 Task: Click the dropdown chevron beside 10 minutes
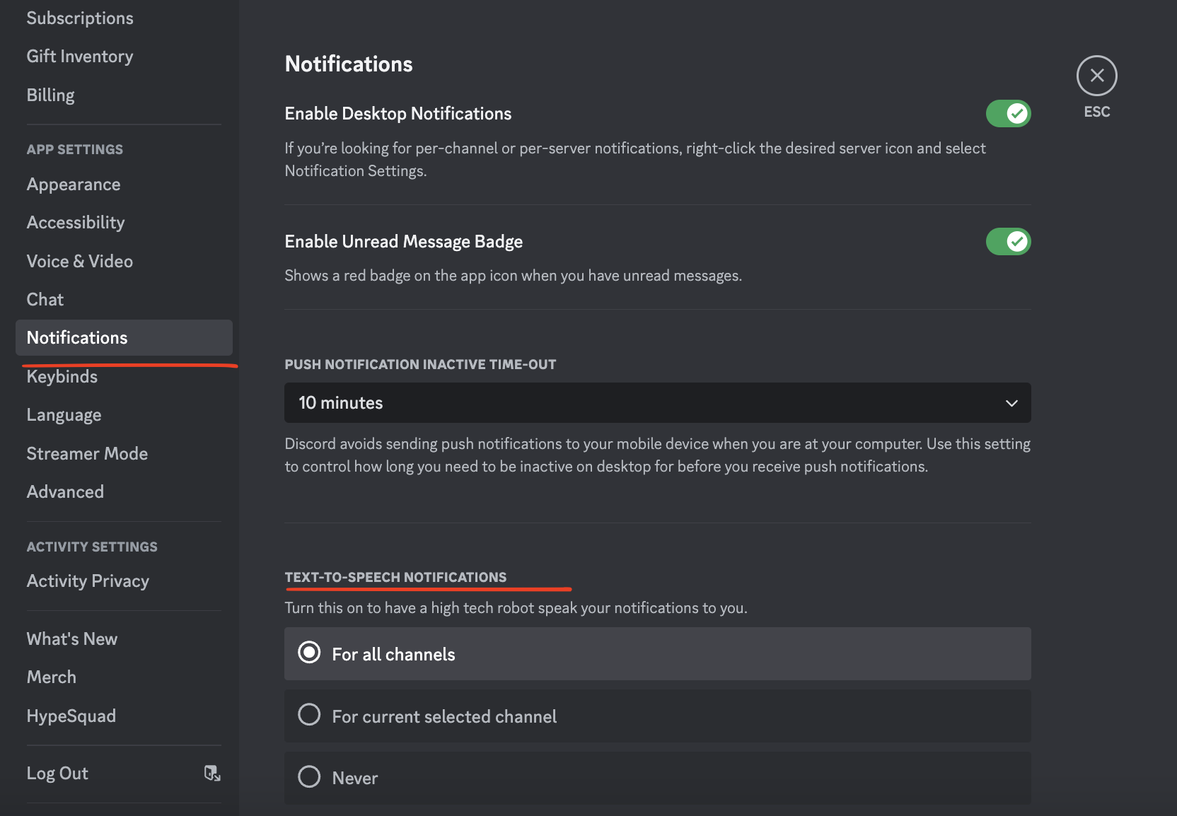coord(1011,403)
